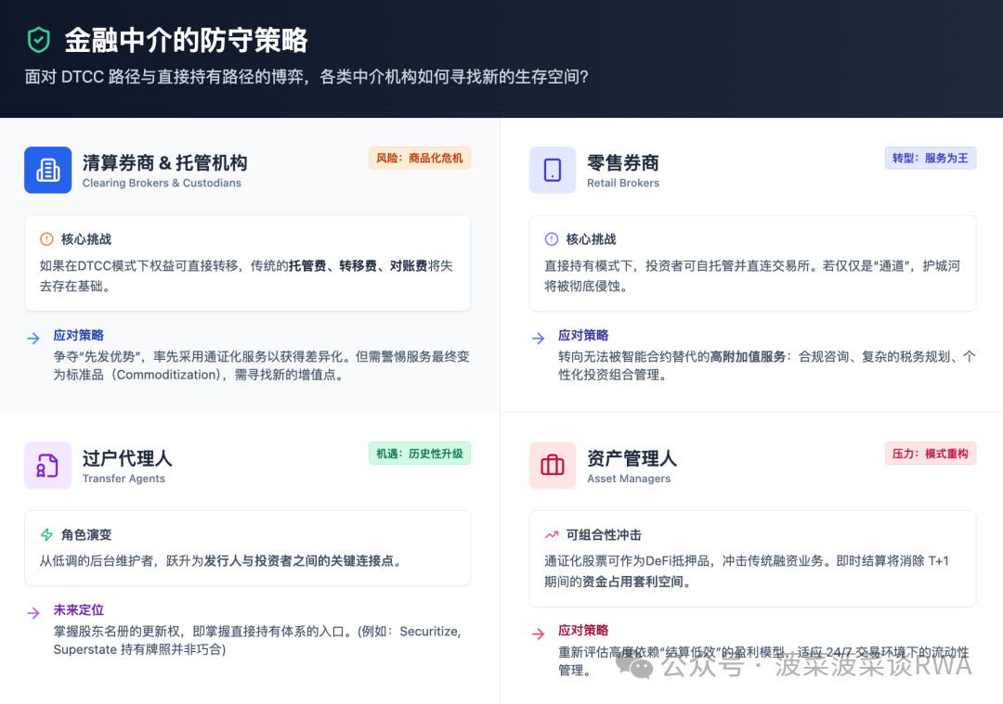Click the tablet icon for 零售券商
The height and width of the screenshot is (704, 1003).
553,170
